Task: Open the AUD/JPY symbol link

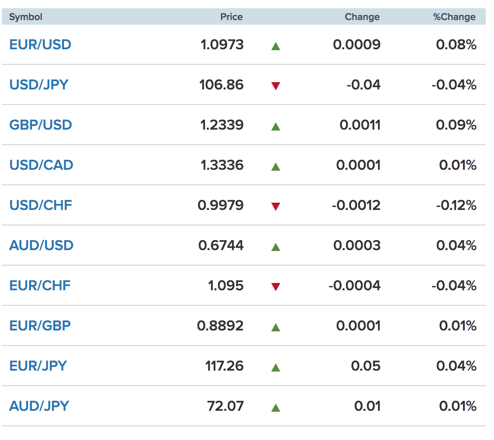Action: tap(39, 406)
